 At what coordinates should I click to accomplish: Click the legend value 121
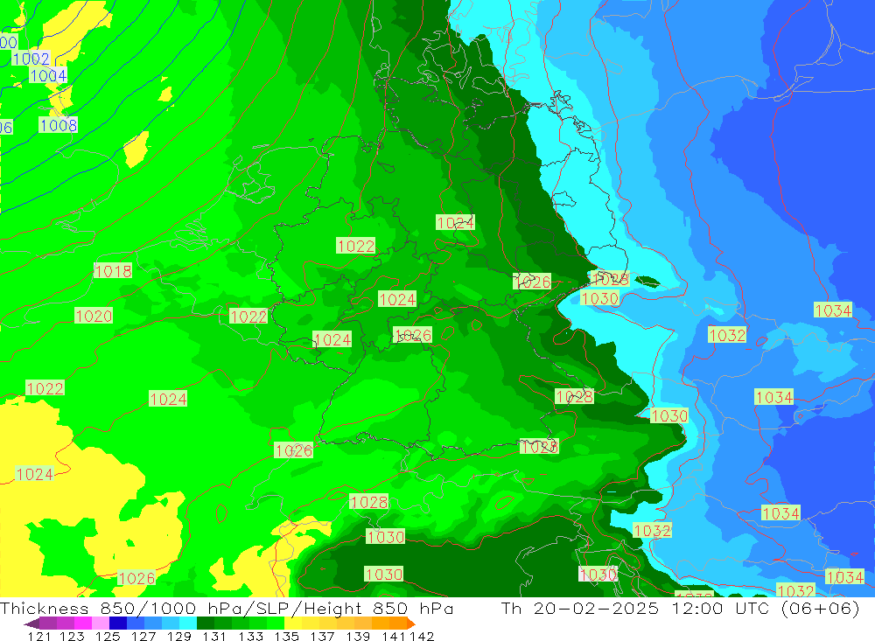tap(39, 636)
